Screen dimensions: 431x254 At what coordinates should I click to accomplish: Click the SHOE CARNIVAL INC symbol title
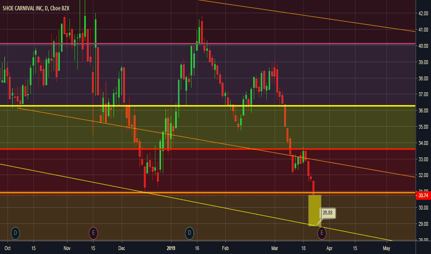tap(36, 8)
